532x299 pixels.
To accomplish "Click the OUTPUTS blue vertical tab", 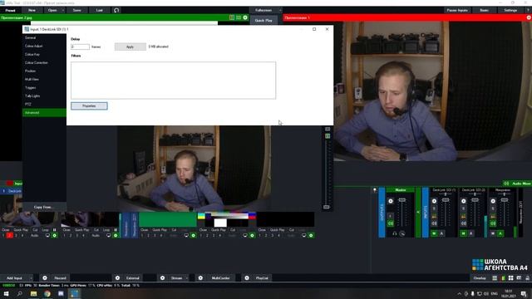I will tap(382, 213).
